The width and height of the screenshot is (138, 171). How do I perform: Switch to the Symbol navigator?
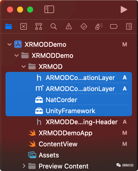39,26
